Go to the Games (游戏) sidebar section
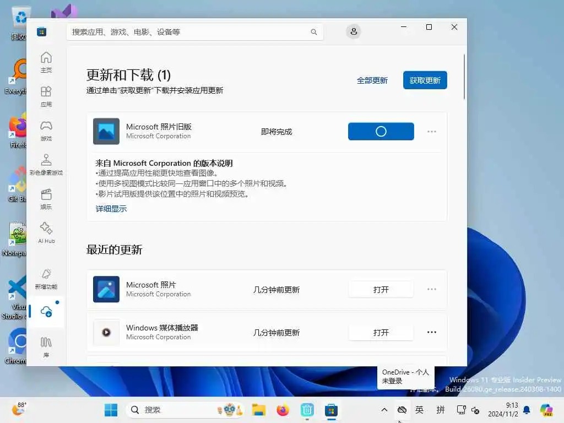The image size is (564, 423). (x=46, y=131)
